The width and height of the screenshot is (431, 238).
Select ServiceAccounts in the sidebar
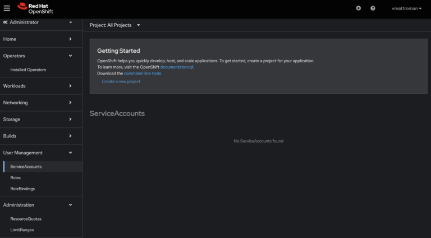coord(43,167)
